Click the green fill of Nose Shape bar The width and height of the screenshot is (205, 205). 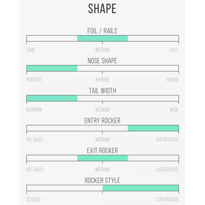pyautogui.click(x=52, y=68)
